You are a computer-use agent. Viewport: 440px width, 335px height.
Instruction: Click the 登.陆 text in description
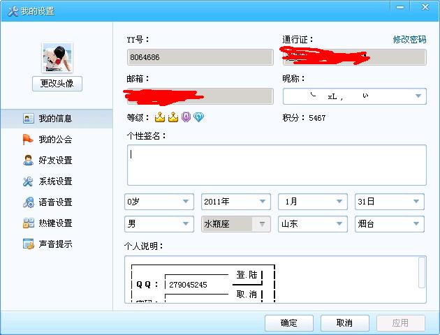tap(247, 275)
